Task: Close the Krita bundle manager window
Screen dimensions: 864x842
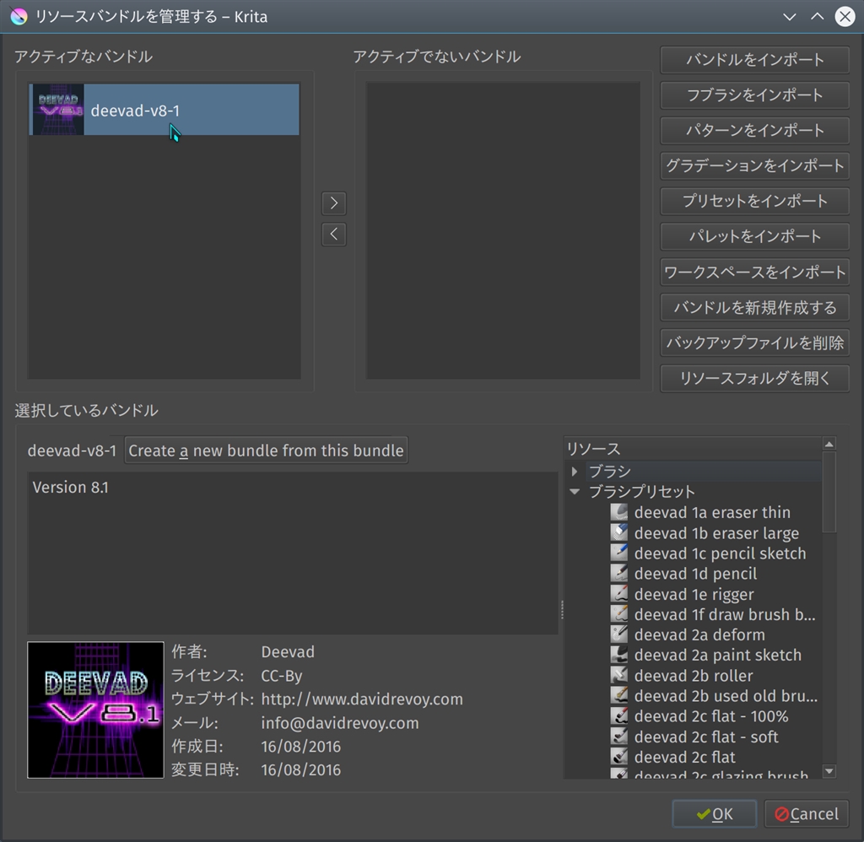Action: (x=845, y=17)
